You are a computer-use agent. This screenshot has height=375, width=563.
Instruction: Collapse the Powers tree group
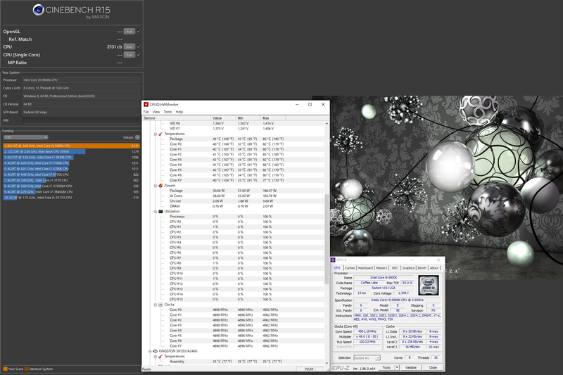coord(156,186)
